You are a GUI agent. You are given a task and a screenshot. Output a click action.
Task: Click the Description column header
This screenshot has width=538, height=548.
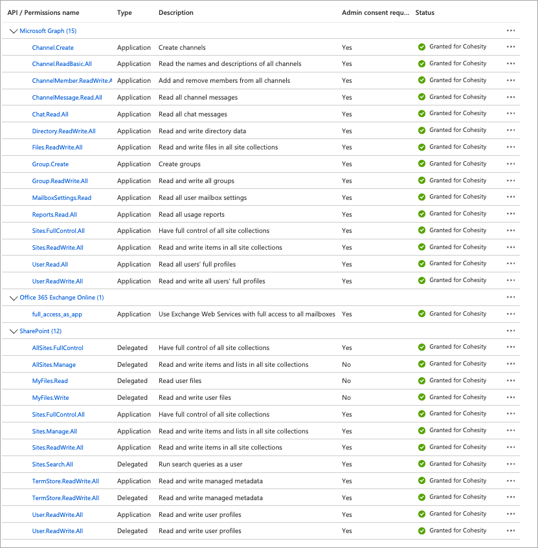(x=176, y=12)
